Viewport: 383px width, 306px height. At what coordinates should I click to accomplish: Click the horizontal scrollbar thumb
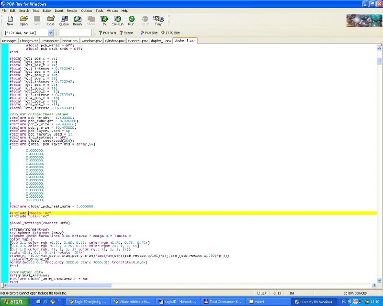coord(60,285)
